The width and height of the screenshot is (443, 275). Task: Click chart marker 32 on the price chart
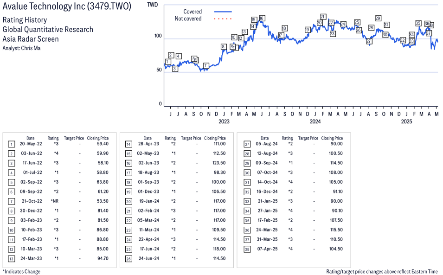[x=403, y=40]
